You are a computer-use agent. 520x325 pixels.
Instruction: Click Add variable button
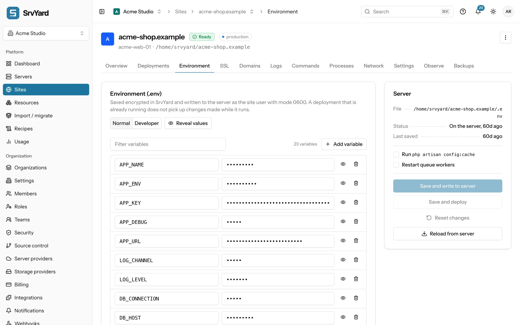click(x=344, y=144)
